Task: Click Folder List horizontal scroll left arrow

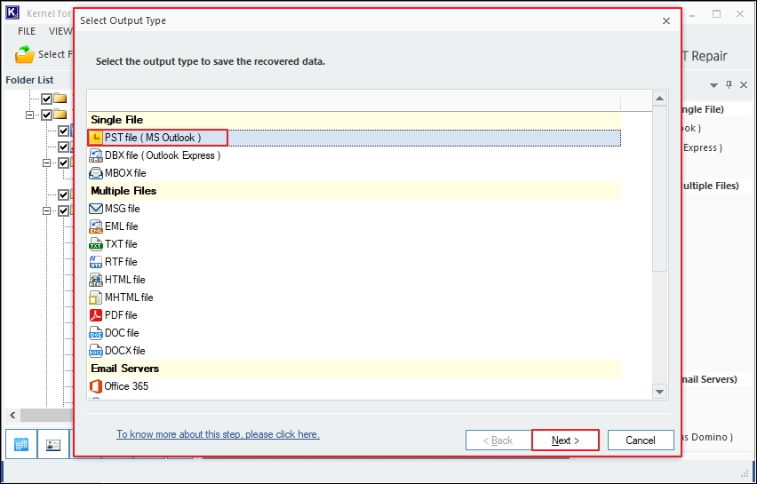Action: coord(12,415)
